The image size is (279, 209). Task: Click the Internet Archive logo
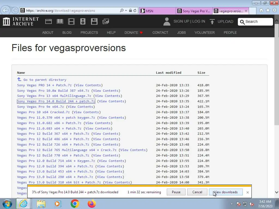point(21,21)
